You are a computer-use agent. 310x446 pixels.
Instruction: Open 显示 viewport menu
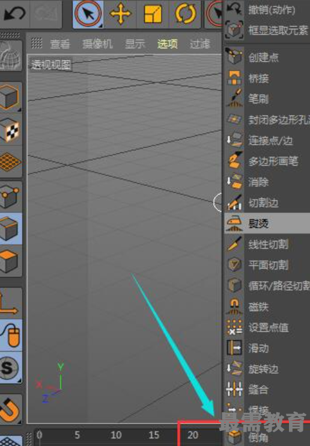pos(135,44)
